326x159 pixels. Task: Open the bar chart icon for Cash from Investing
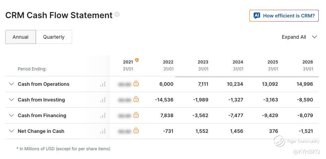(x=103, y=100)
